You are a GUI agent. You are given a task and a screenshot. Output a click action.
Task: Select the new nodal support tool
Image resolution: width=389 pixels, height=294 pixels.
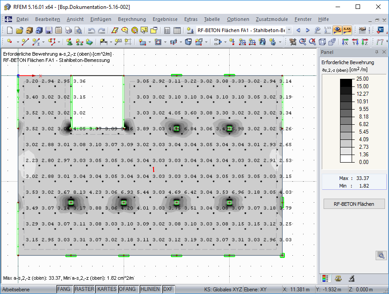click(x=69, y=42)
